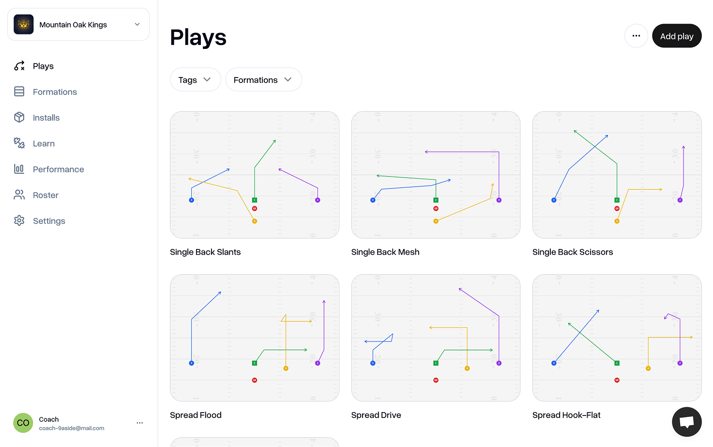713x447 pixels.
Task: Expand the Tags filter dropdown
Action: 195,79
